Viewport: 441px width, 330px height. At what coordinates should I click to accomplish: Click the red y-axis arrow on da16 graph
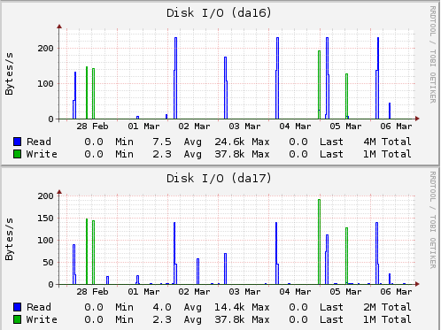(x=59, y=27)
